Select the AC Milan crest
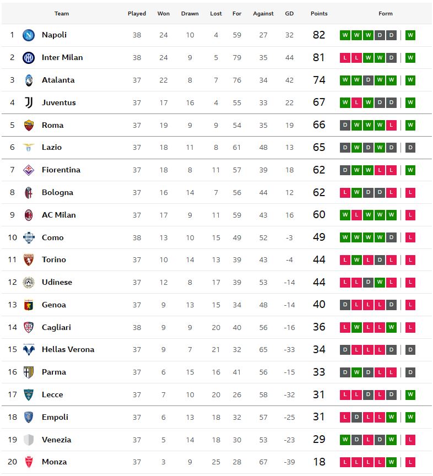The image size is (433, 476). pos(29,215)
